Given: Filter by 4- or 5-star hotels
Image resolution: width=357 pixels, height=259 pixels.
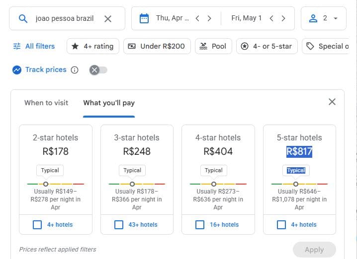Looking at the screenshot, I should (267, 46).
